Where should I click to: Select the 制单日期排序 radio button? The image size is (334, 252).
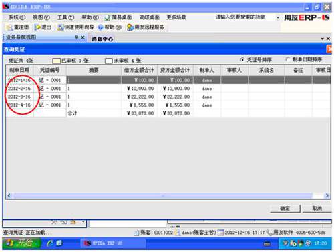[x=287, y=59]
